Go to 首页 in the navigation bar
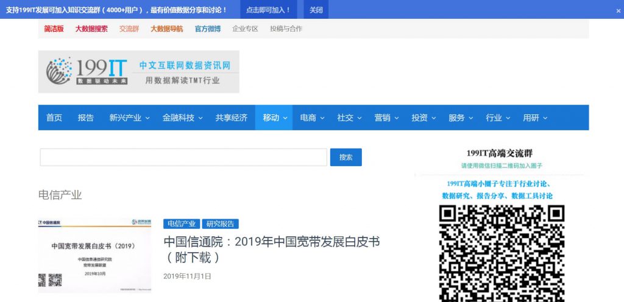The height and width of the screenshot is (302, 624). click(x=54, y=118)
